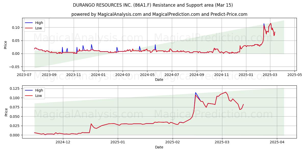
Task: Click the '0.025' y-axis tick on bottom chart
Action: [15, 126]
